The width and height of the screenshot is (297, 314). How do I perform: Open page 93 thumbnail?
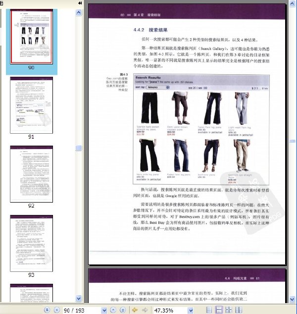[x=31, y=243]
